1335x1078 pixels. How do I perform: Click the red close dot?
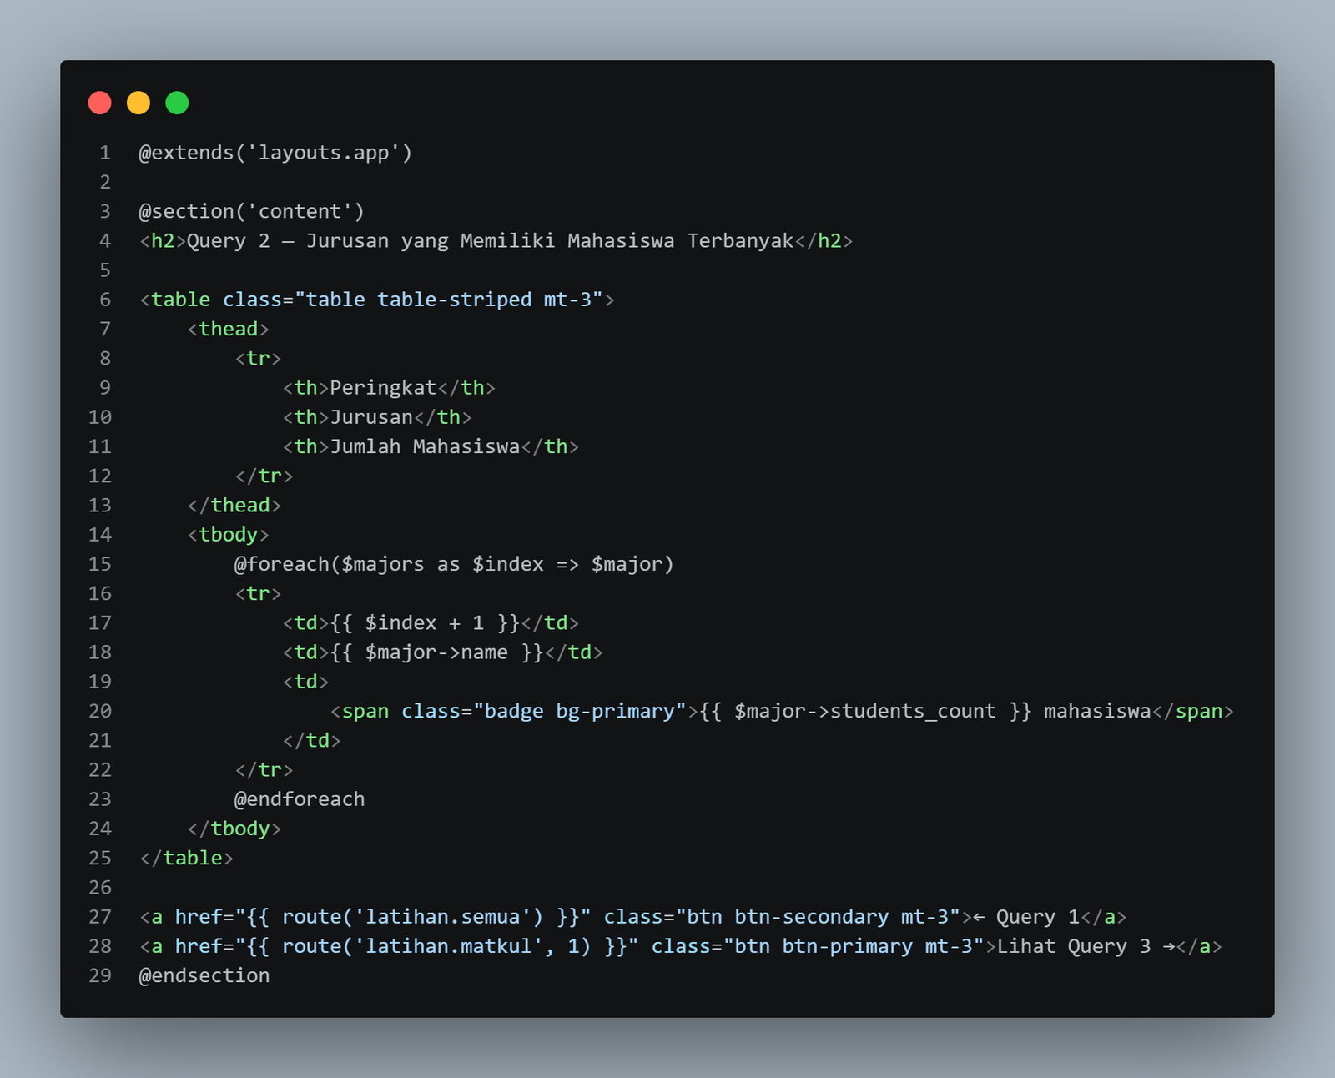tap(100, 103)
